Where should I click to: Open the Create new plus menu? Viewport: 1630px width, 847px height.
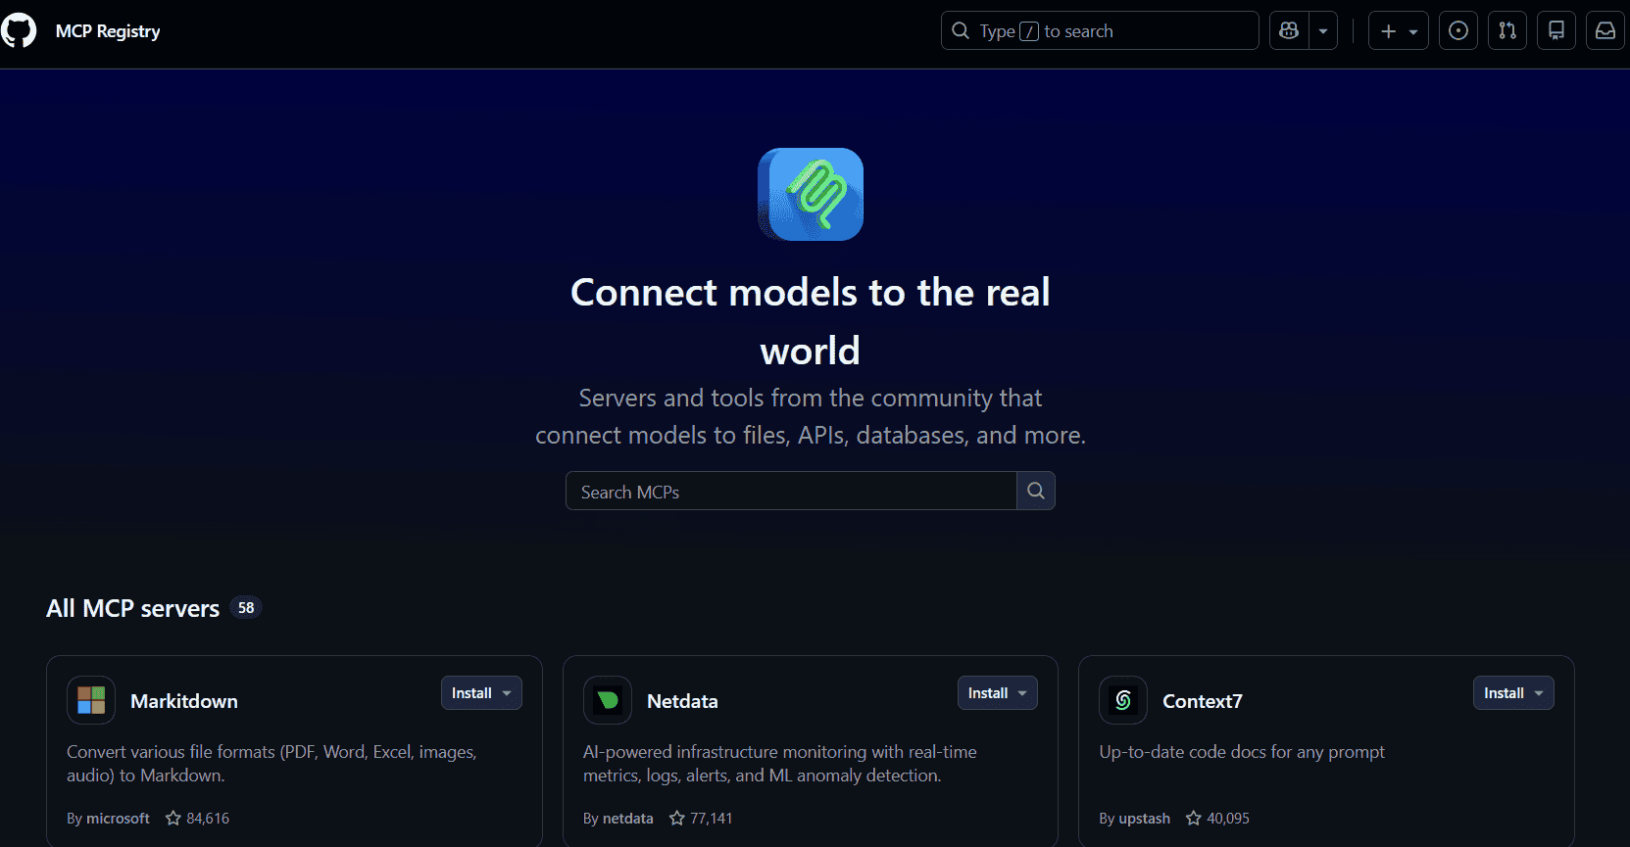click(x=1399, y=31)
